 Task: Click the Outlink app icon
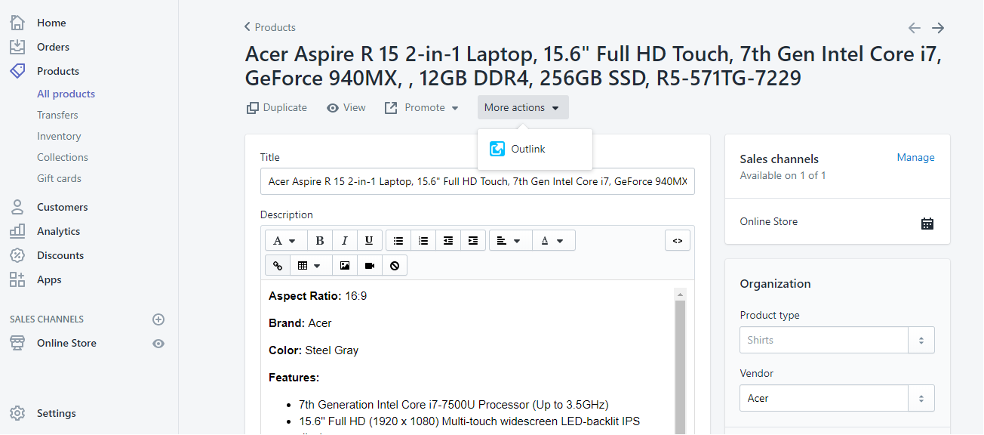[x=497, y=150]
